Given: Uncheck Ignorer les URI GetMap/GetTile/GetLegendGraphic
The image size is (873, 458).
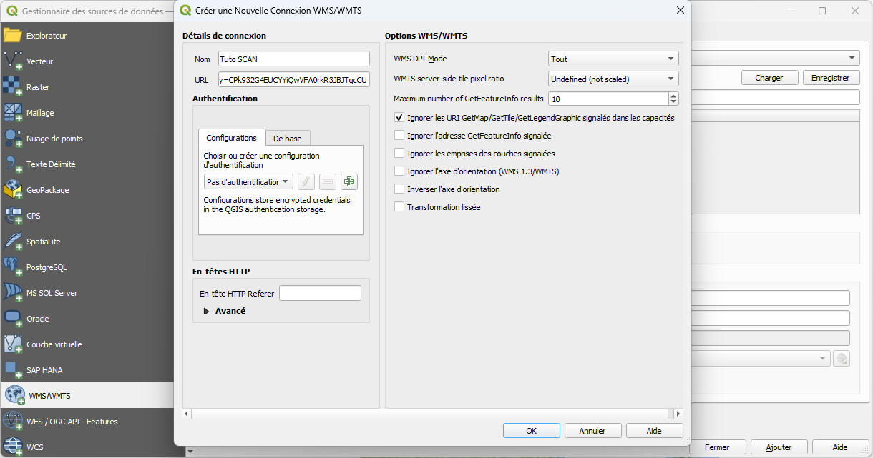Looking at the screenshot, I should click(x=399, y=117).
